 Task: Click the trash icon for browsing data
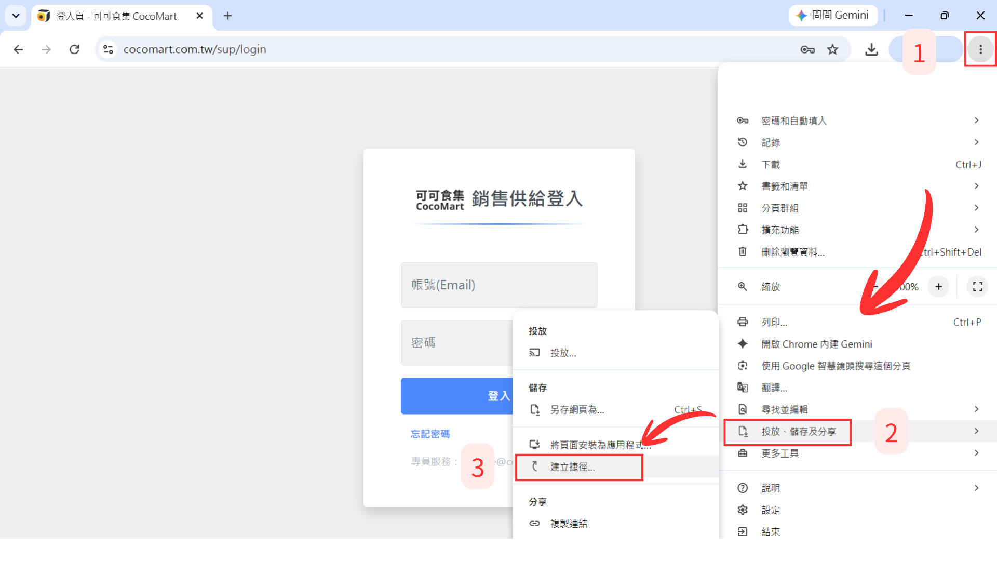pos(743,251)
